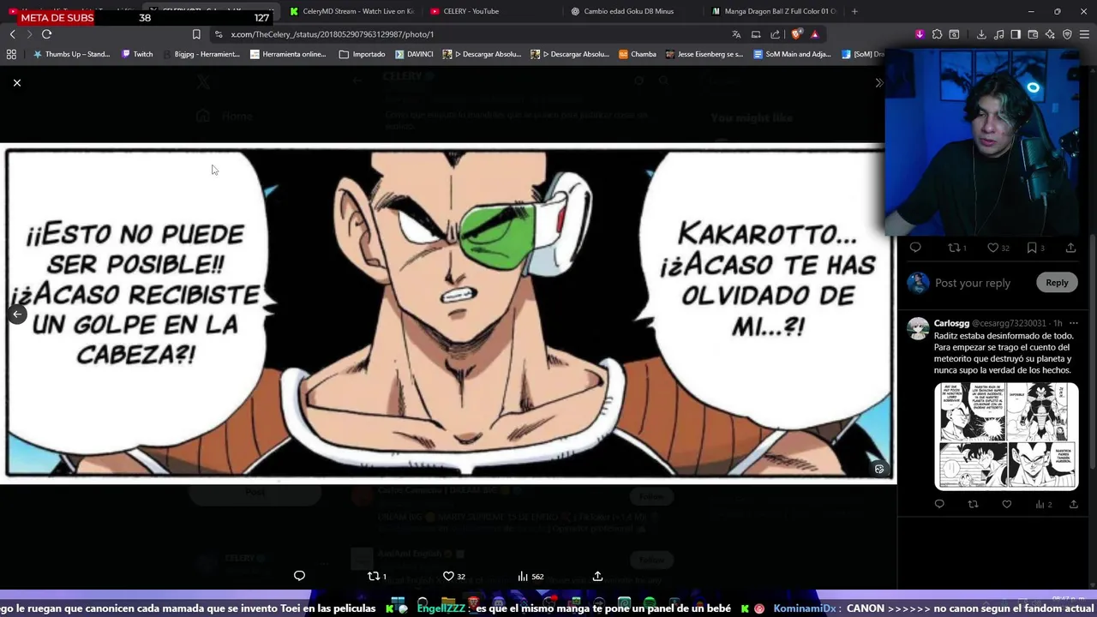Open Leo AI sparkle icon
Viewport: 1097px width, 617px height.
point(1050,34)
